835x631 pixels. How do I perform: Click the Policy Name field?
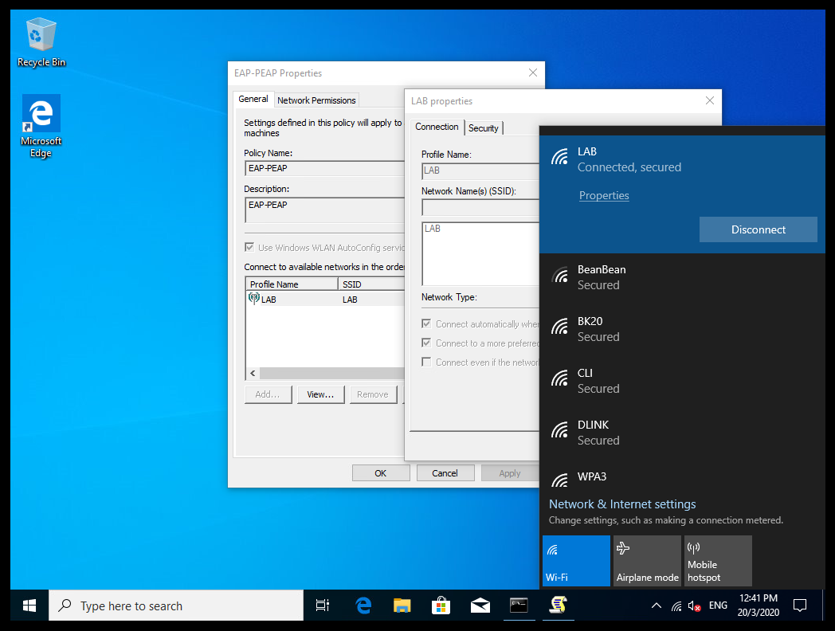point(324,168)
